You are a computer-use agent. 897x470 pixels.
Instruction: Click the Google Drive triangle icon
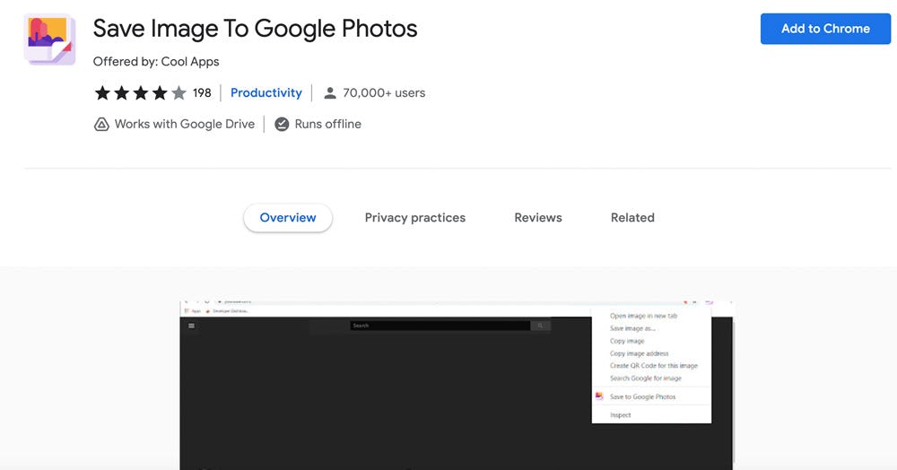101,124
